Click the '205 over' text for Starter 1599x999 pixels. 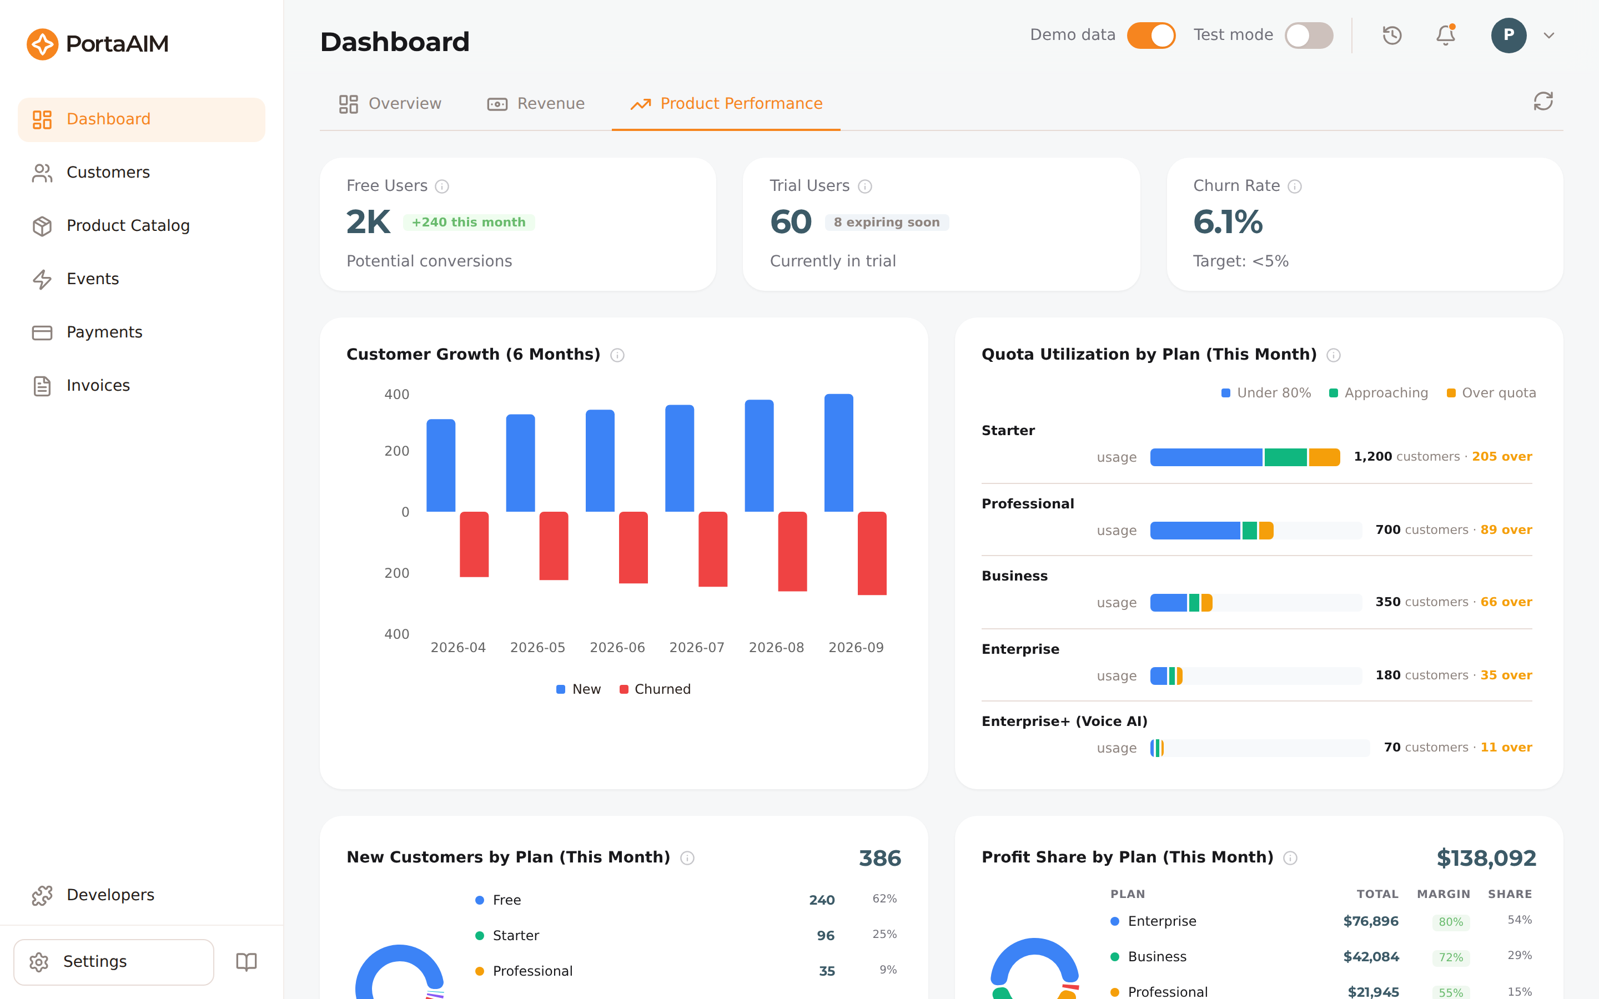(x=1502, y=457)
